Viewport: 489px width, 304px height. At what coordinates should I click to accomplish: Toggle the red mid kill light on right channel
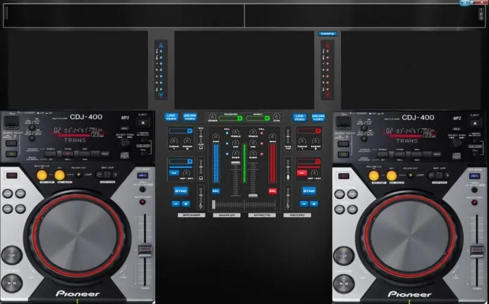click(x=262, y=143)
